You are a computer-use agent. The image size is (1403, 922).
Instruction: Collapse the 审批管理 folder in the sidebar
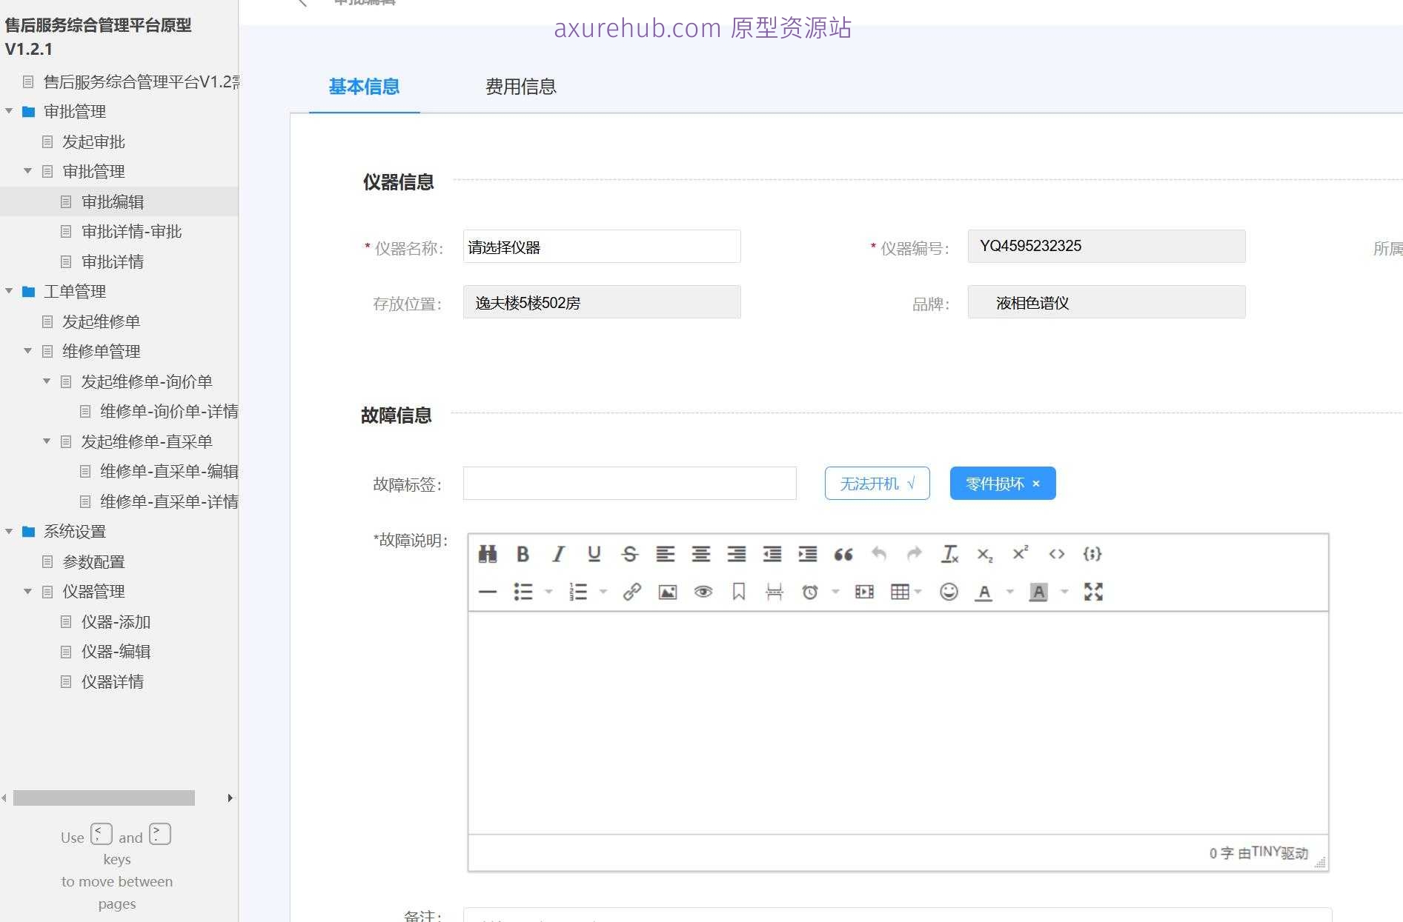click(x=9, y=111)
